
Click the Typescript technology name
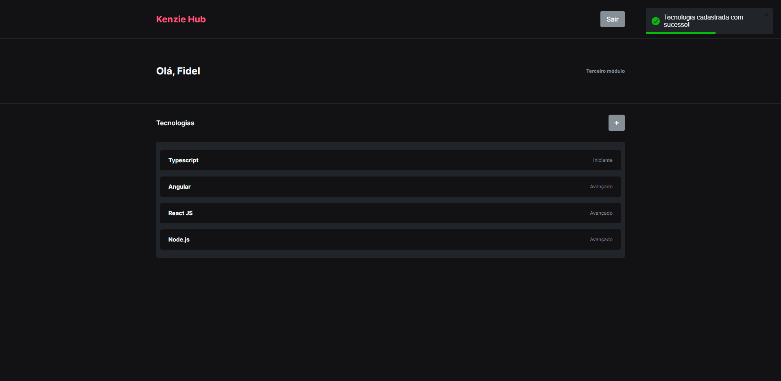pyautogui.click(x=183, y=160)
